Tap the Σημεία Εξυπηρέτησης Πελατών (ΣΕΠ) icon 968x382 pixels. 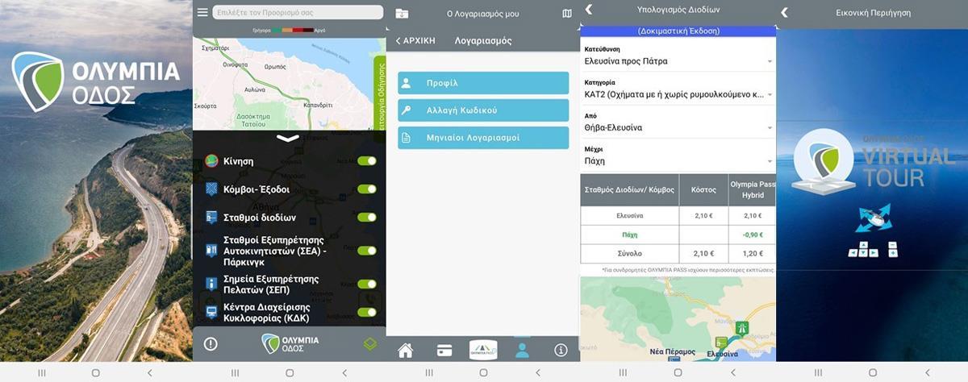[x=211, y=284]
